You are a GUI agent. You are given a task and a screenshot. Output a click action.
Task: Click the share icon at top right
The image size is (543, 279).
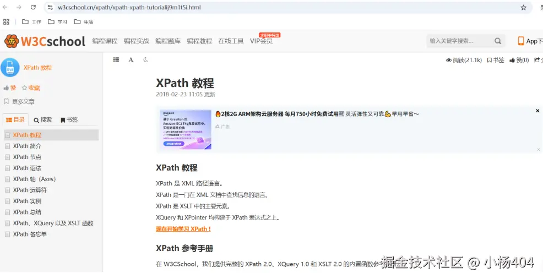tap(538, 60)
